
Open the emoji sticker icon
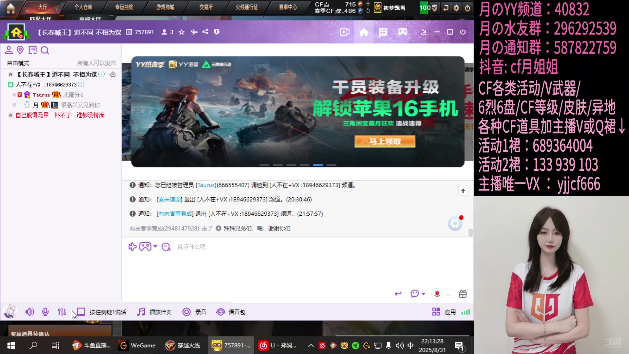coord(166,247)
